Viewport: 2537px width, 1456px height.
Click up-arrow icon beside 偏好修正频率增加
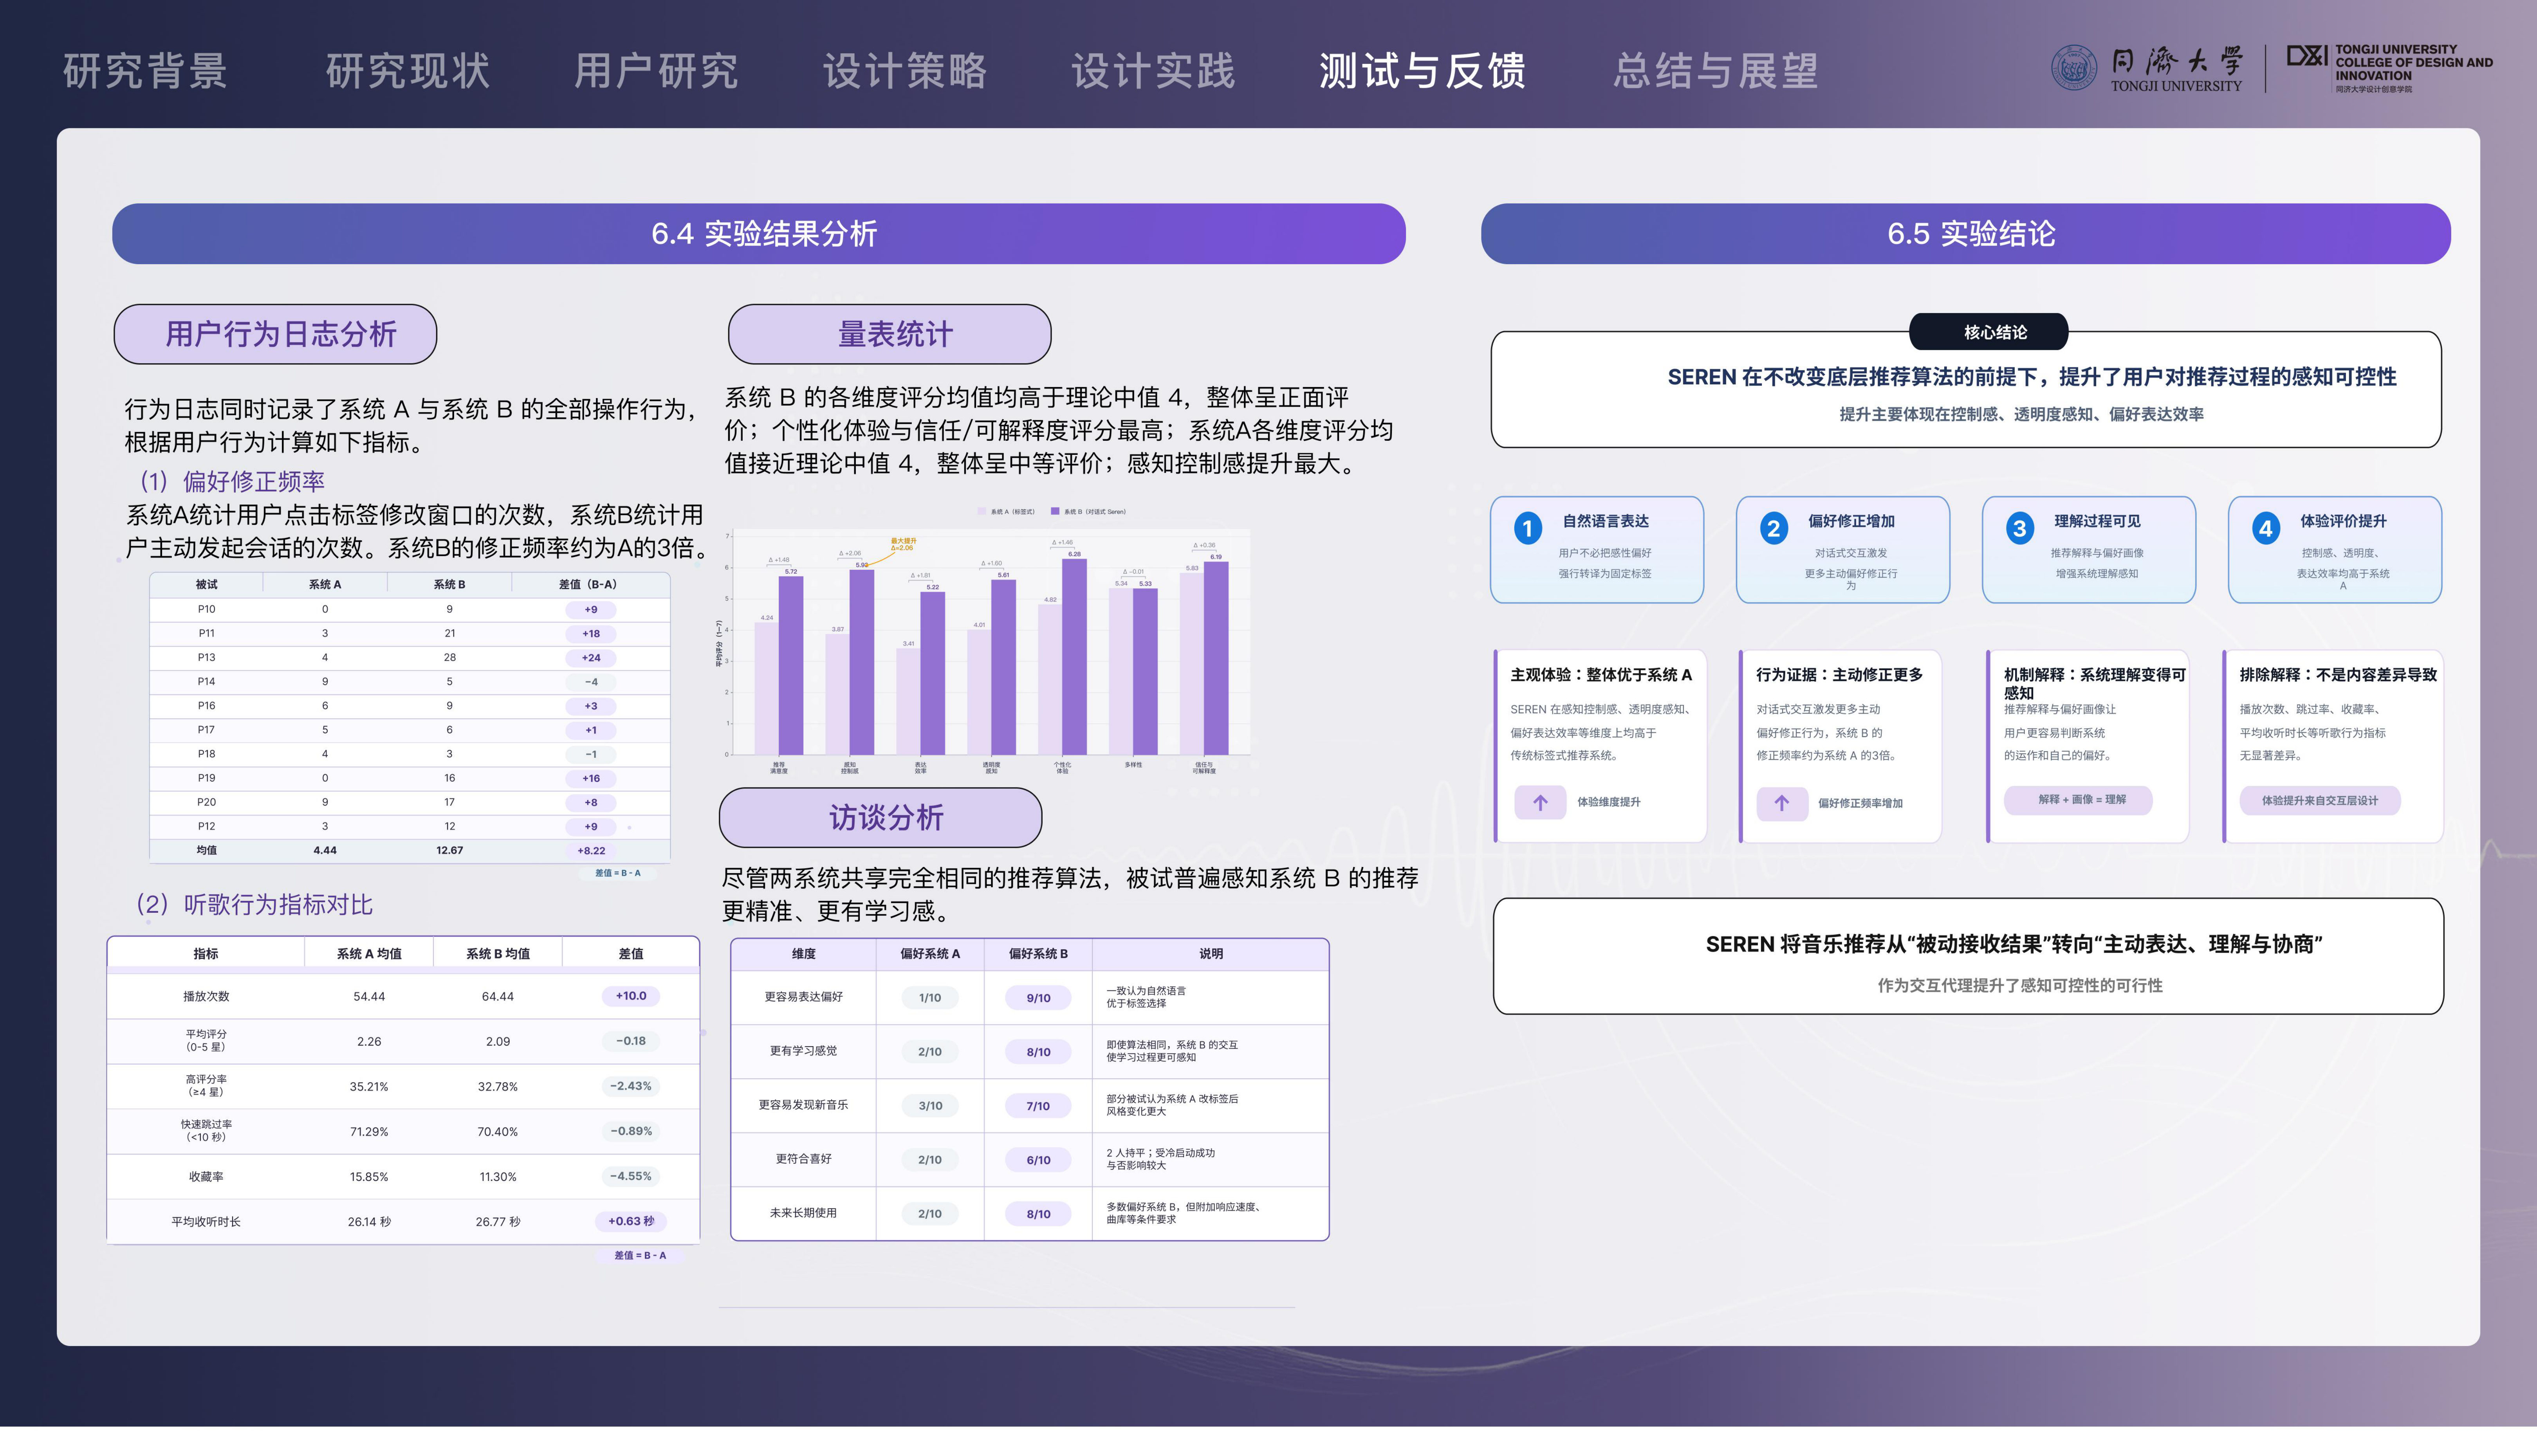coord(1782,803)
